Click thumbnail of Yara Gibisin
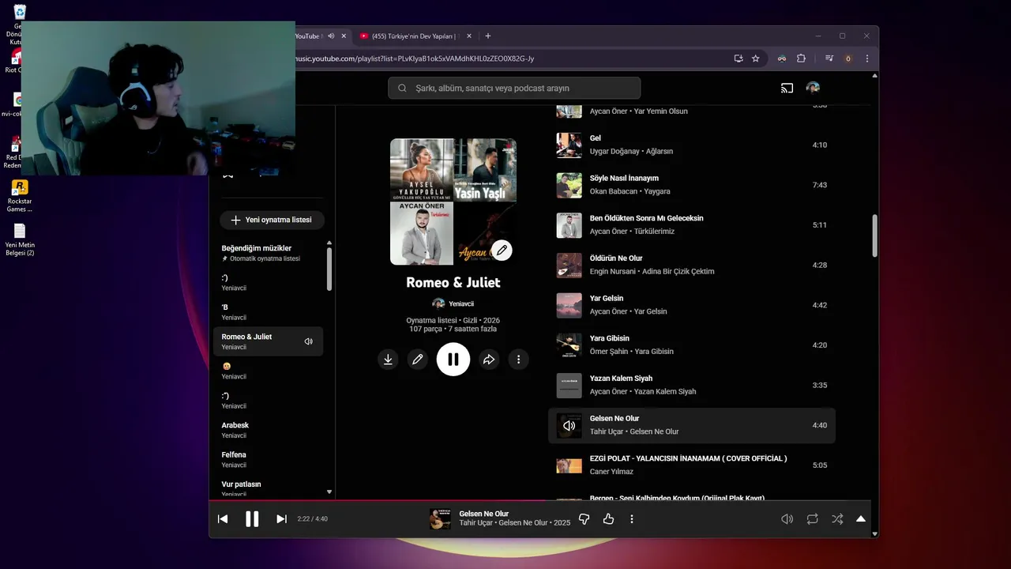1011x569 pixels. pyautogui.click(x=569, y=345)
